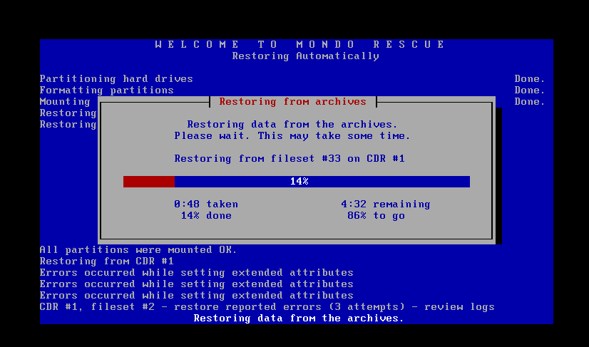Image resolution: width=589 pixels, height=347 pixels.
Task: Click the 'WELCOME TO MONDO RESCUE' header
Action: (x=299, y=44)
